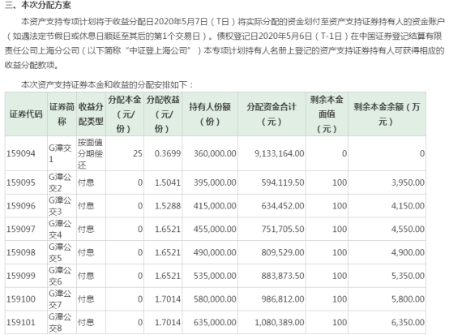This screenshot has width=449, height=335.
Task: Select the 9,133,164.00 total cell
Action: (x=272, y=153)
